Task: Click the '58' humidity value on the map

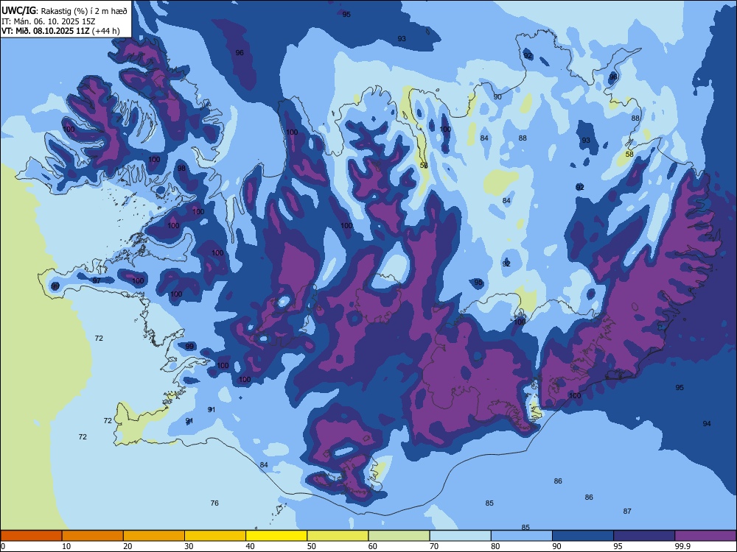Action: 629,154
